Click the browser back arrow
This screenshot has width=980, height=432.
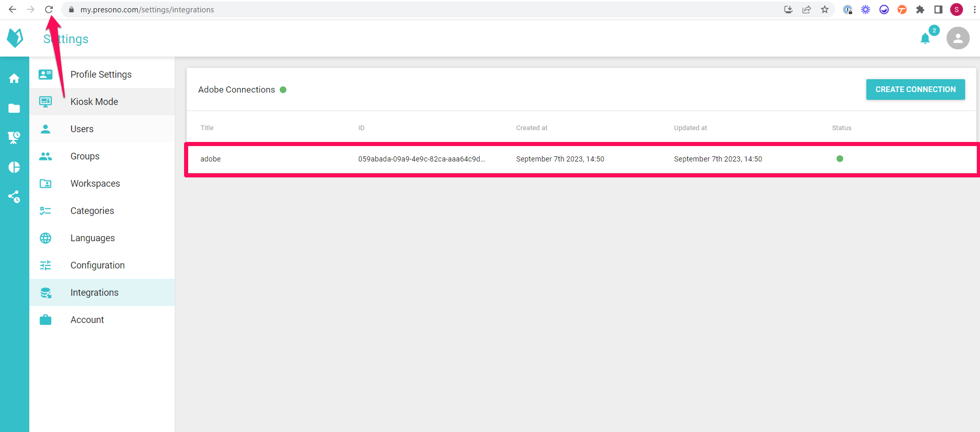point(12,9)
